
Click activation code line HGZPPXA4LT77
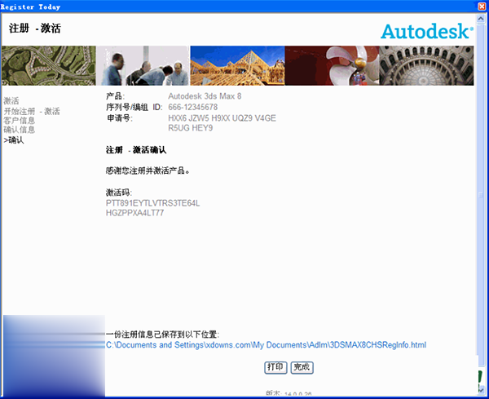pyautogui.click(x=134, y=213)
